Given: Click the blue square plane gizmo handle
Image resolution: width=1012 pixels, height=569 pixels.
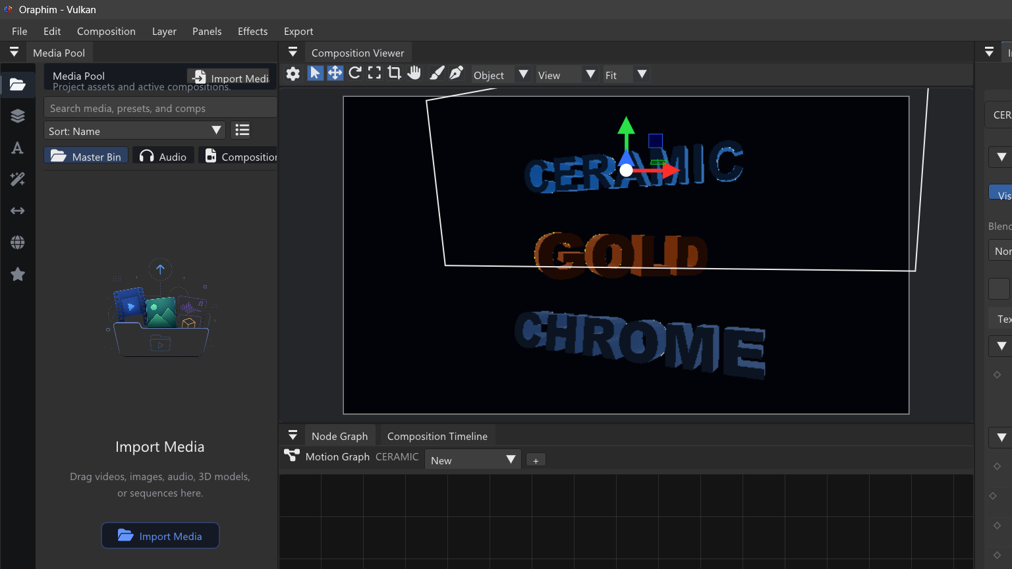Looking at the screenshot, I should (x=656, y=141).
